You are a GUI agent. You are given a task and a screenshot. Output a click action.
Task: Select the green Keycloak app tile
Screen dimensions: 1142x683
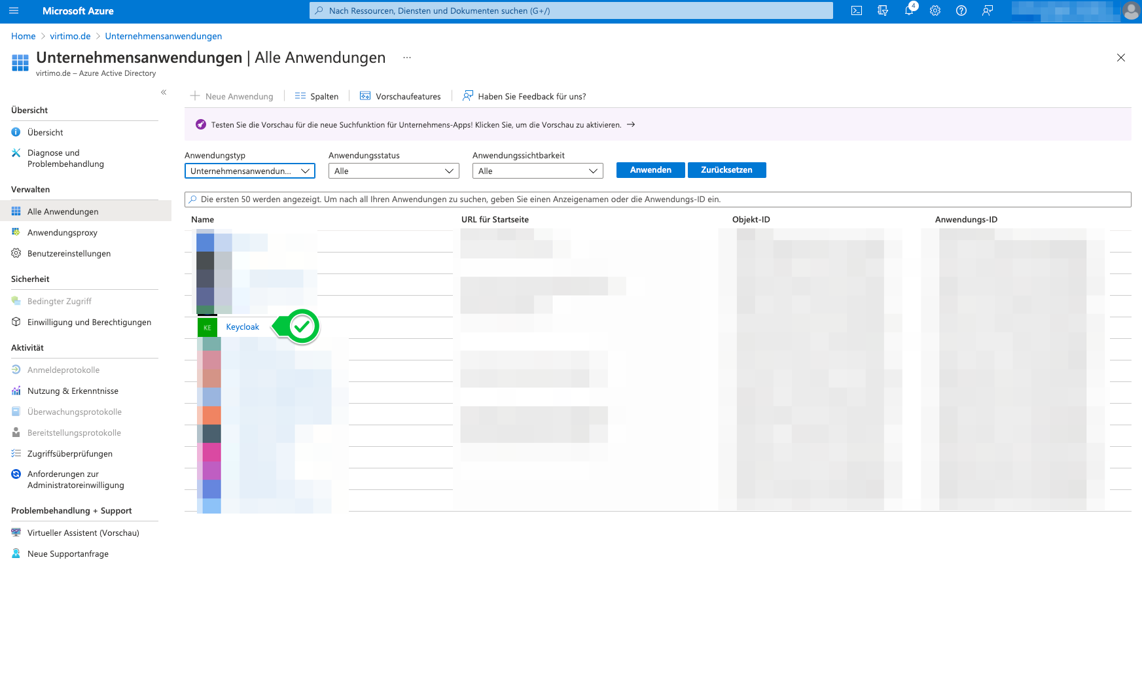point(207,326)
